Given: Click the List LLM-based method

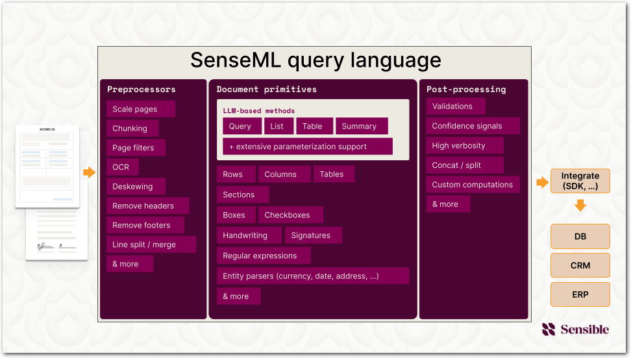Looking at the screenshot, I should click(278, 126).
